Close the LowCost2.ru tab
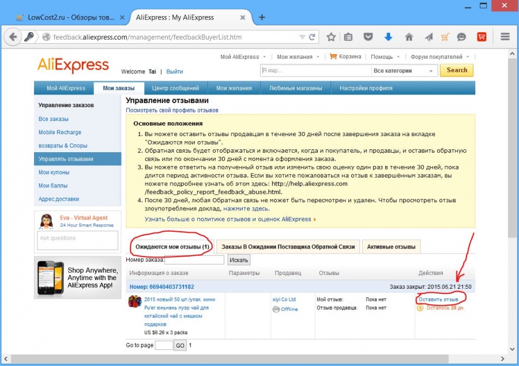This screenshot has height=366, width=519. (122, 17)
